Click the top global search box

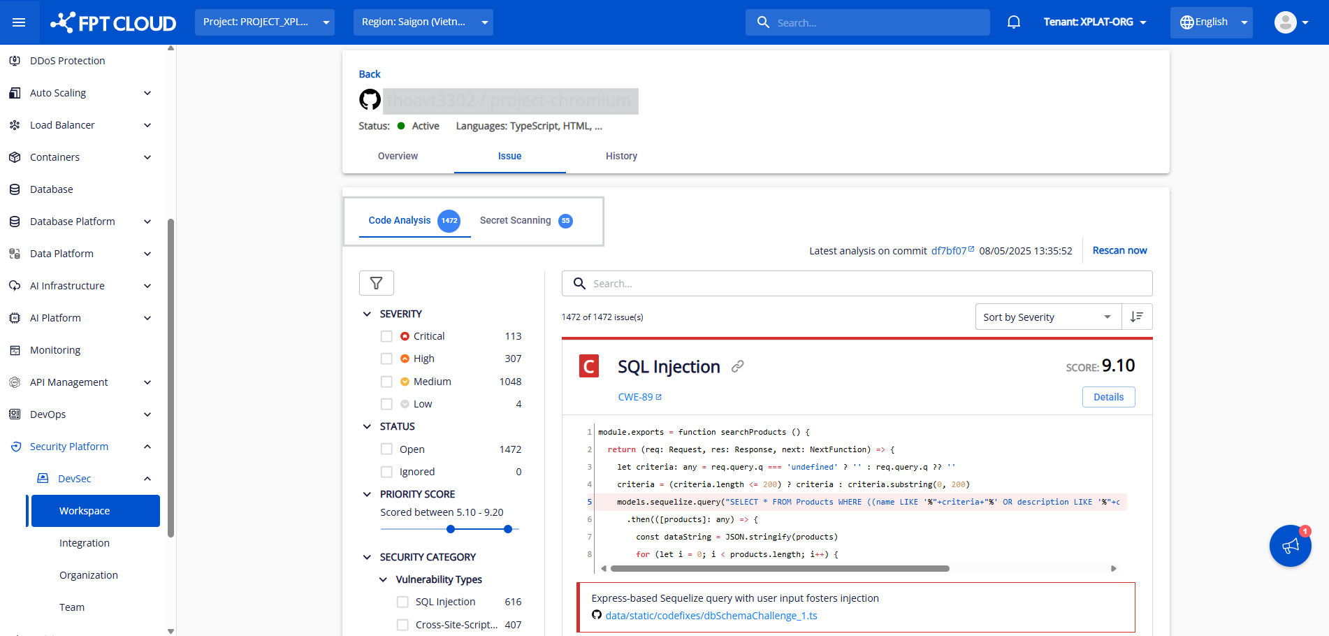coord(868,22)
